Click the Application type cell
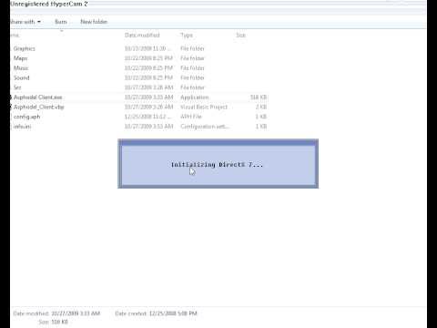 click(x=194, y=97)
